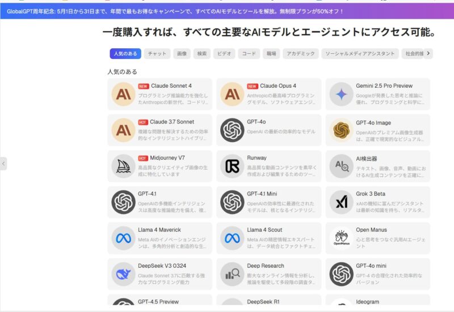Viewport: 454px width, 312px height.
Task: Switch to the チャット category tab
Action: [157, 53]
